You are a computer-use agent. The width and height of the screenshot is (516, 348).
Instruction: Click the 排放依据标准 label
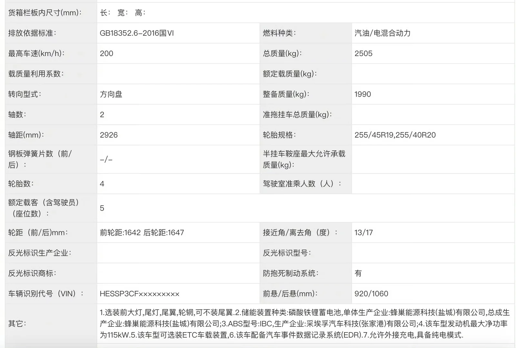32,33
